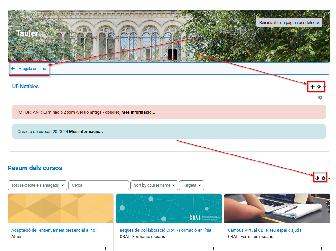The width and height of the screenshot is (336, 251).
Task: Open Més informació about Zoom elimination
Action: [x=138, y=112]
